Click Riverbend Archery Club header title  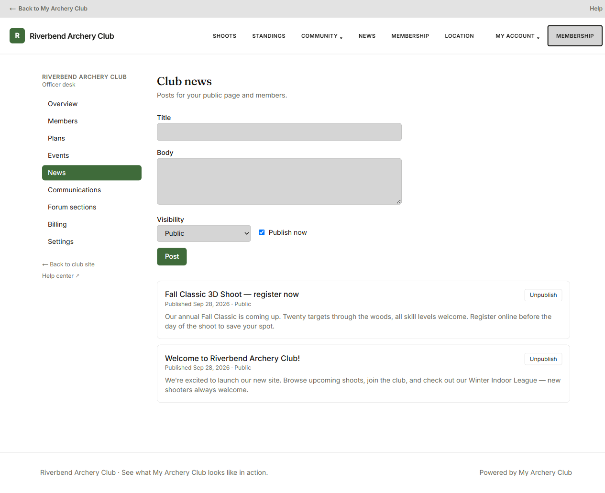coord(72,36)
